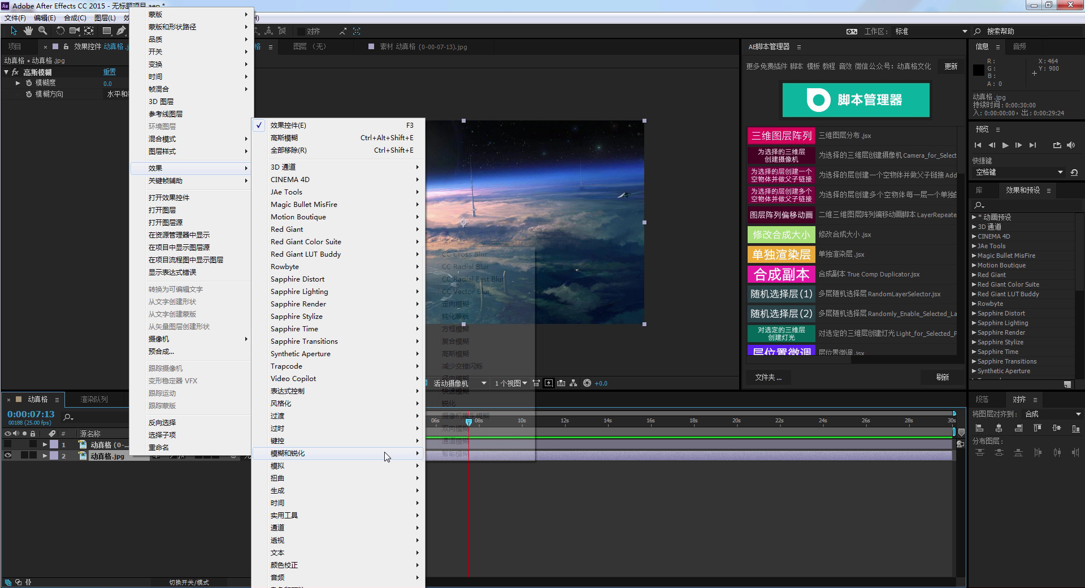The image size is (1085, 588).
Task: Click the exposure reset icon in viewer
Action: click(x=587, y=383)
